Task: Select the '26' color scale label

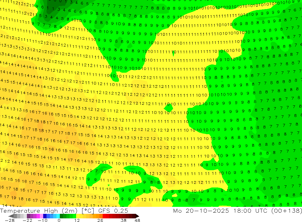Action: click(x=100, y=220)
